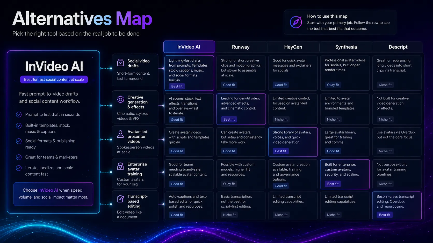Click Good fit badge in HeyGen enterprise training cell

click(x=281, y=186)
